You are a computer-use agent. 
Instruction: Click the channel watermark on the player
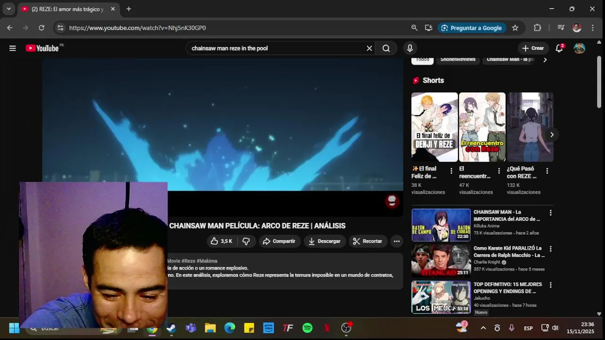[392, 201]
